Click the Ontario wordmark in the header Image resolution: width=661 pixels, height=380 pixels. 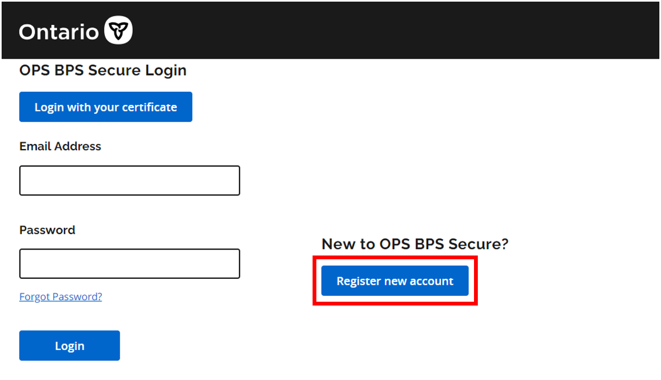tap(59, 32)
